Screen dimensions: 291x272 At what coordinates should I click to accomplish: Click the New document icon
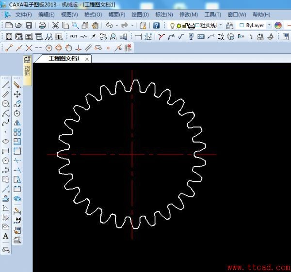coord(9,25)
